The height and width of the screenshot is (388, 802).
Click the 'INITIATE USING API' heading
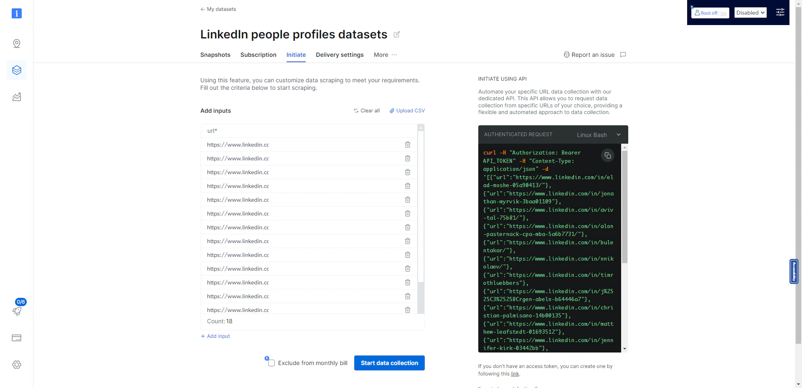[502, 79]
